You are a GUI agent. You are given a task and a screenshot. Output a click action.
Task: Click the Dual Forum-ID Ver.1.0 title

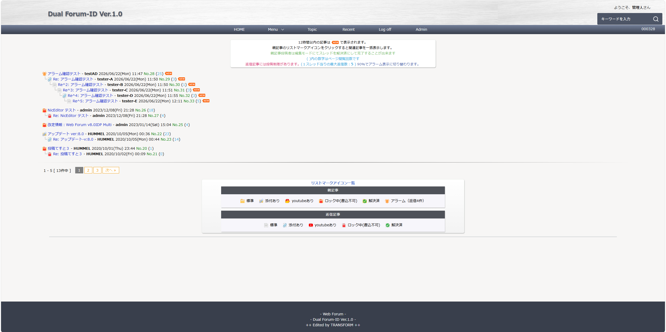point(85,14)
